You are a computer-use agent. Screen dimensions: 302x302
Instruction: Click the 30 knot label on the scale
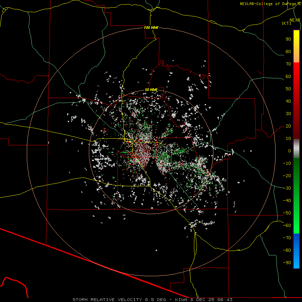[x=288, y=114]
